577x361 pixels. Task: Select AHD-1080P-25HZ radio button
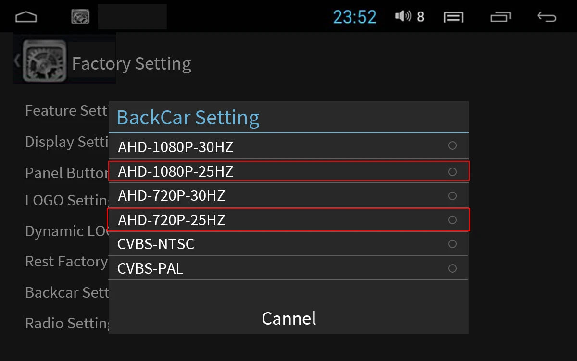(x=452, y=171)
